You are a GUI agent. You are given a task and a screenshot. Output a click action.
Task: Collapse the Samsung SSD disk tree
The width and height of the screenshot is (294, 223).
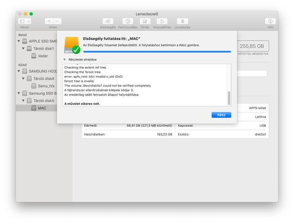click(x=19, y=93)
